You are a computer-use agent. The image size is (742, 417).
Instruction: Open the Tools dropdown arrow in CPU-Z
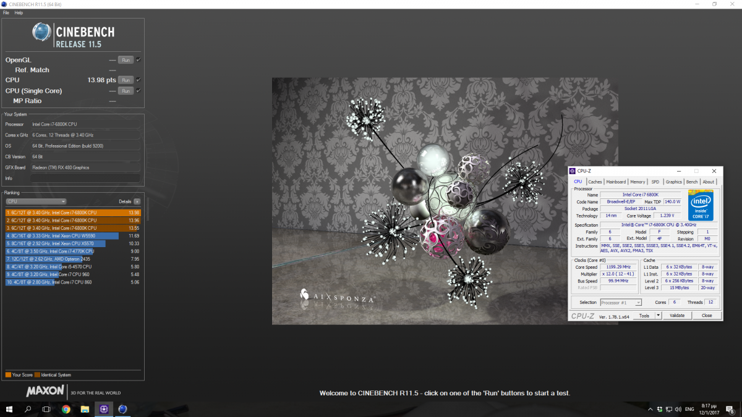click(658, 315)
